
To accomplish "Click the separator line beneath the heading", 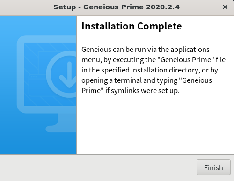I will [x=155, y=36].
